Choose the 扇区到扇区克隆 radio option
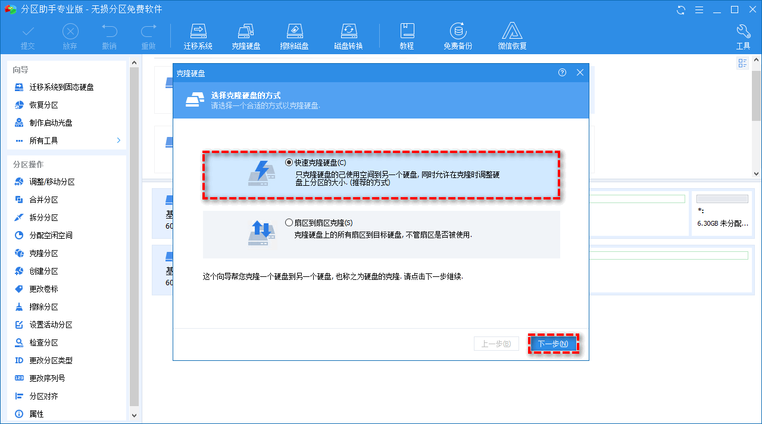 pyautogui.click(x=289, y=223)
